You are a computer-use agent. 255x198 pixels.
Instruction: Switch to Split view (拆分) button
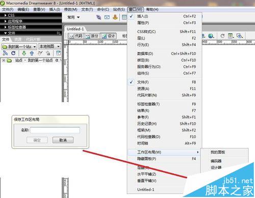[x=92, y=36]
